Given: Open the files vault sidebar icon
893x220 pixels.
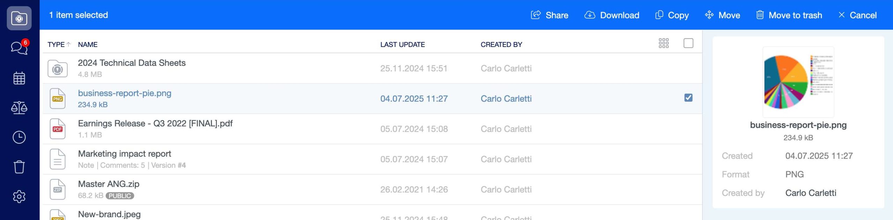Looking at the screenshot, I should coord(19,18).
